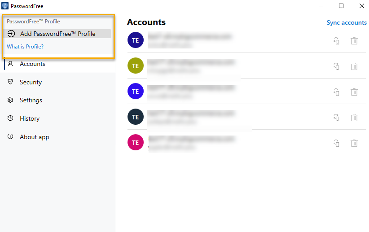Select the first account's dark blue TE avatar
The height and width of the screenshot is (232, 369).
[x=135, y=40]
